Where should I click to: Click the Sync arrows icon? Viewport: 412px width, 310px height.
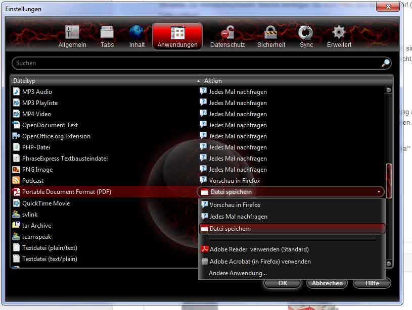pos(306,33)
